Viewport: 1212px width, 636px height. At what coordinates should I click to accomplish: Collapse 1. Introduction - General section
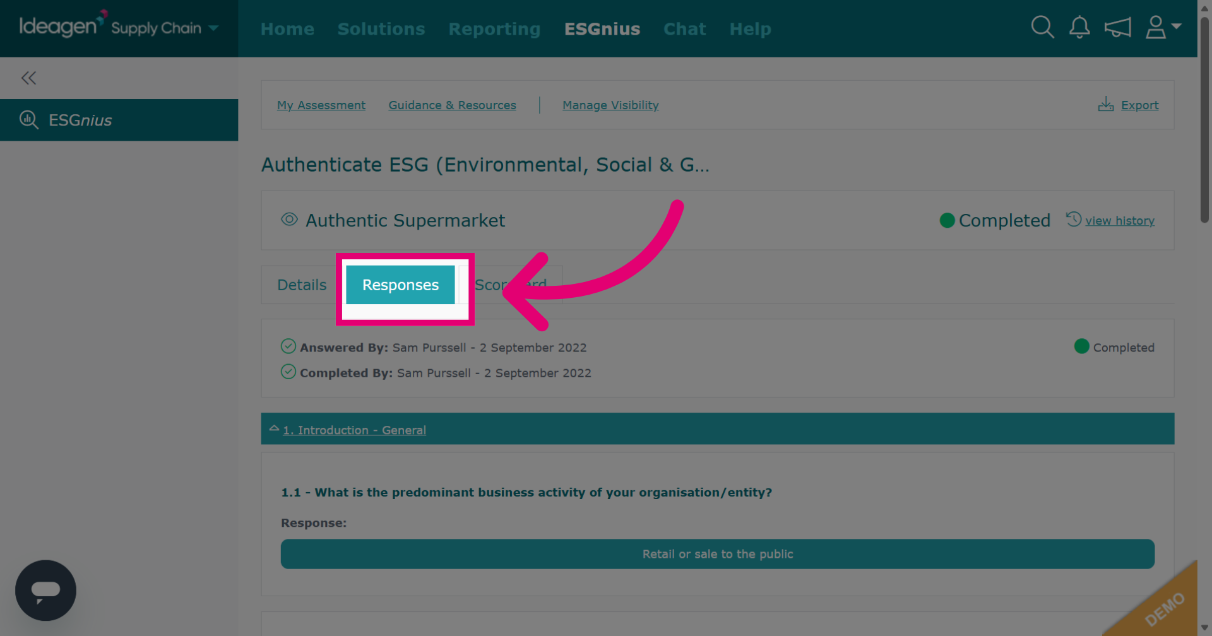click(x=274, y=428)
